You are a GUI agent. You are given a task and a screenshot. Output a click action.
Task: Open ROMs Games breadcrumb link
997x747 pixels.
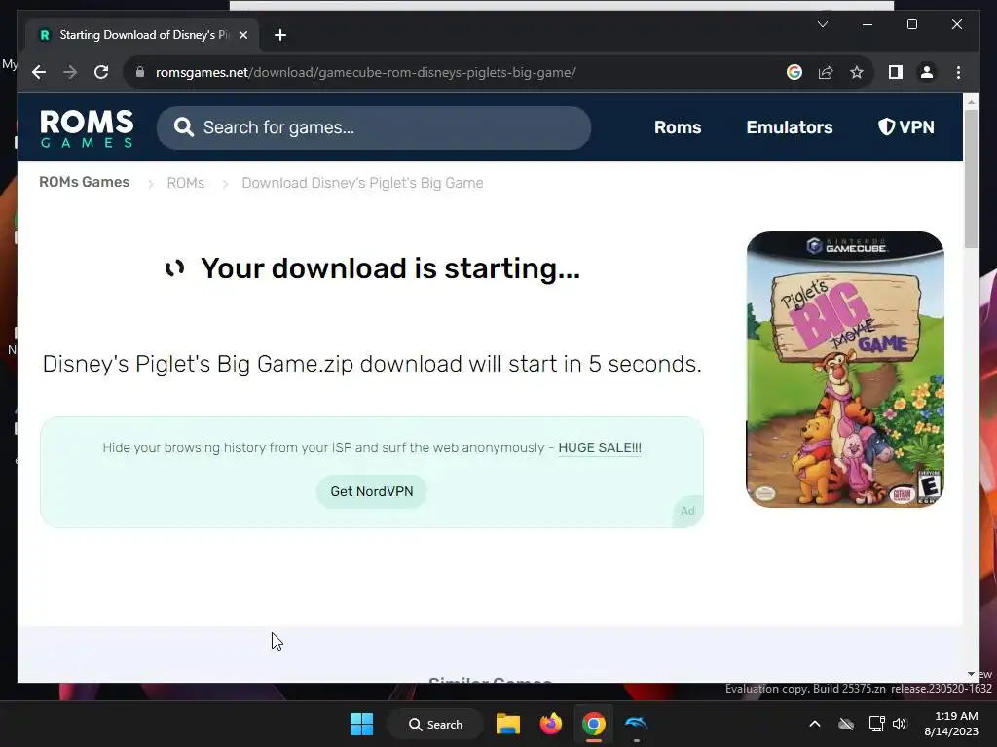pyautogui.click(x=84, y=182)
